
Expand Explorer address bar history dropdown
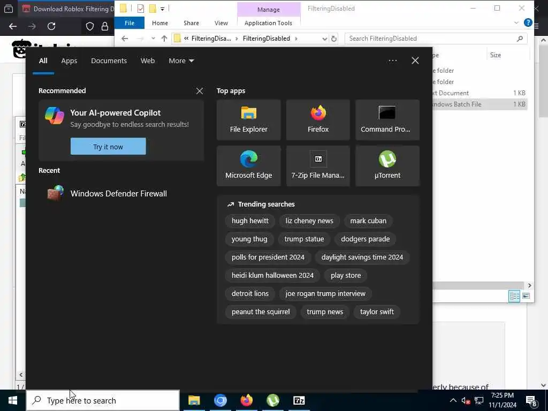pos(324,39)
